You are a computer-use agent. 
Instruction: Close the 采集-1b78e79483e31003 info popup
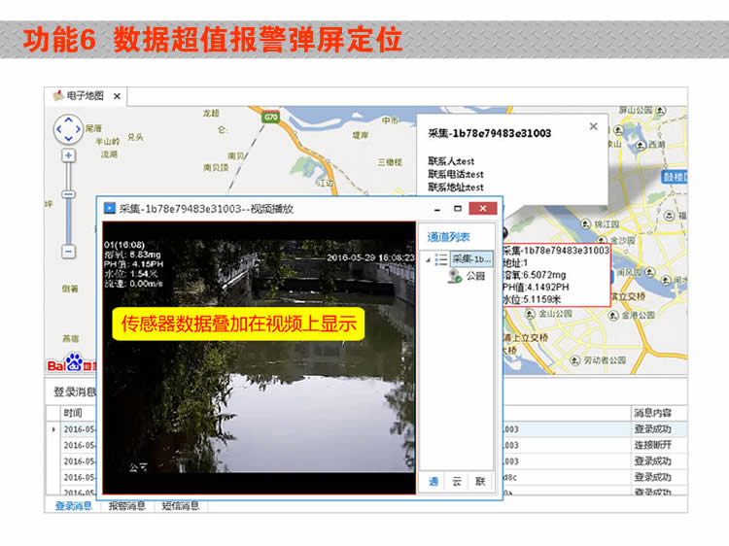593,126
